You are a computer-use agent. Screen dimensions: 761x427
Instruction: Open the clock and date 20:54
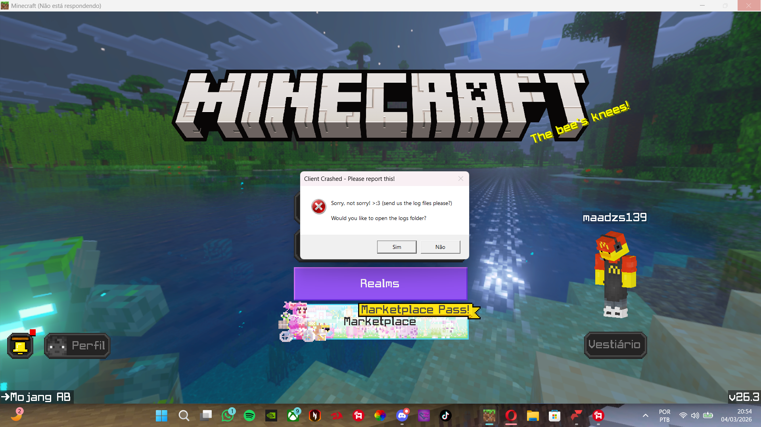click(x=736, y=416)
